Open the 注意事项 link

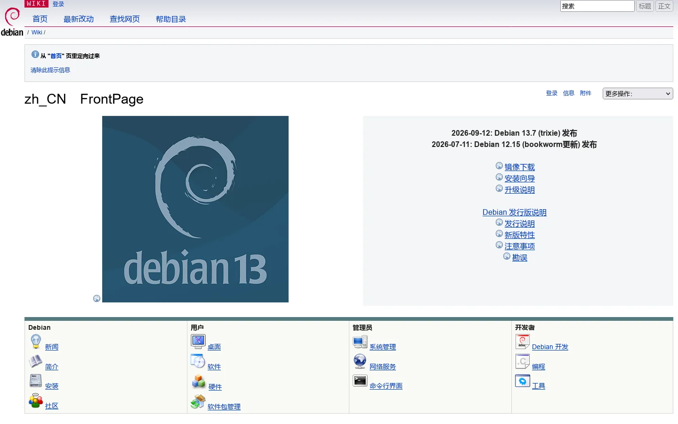(x=520, y=246)
